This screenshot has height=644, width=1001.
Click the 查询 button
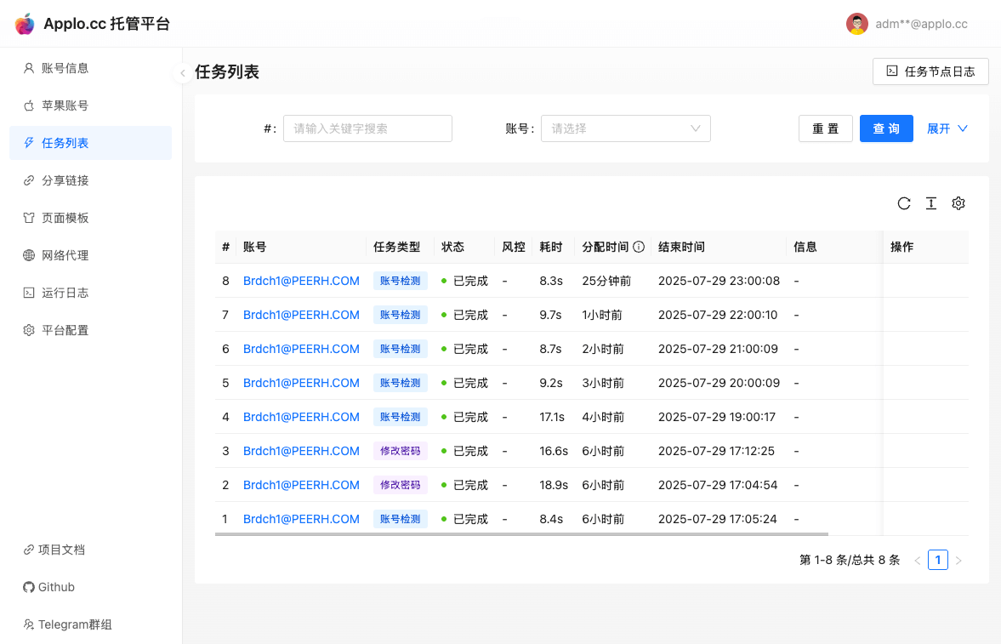click(886, 128)
